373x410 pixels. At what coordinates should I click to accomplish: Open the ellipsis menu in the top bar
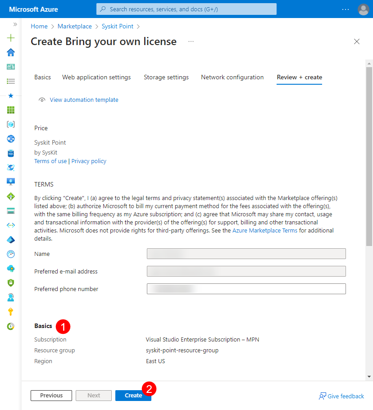click(345, 9)
